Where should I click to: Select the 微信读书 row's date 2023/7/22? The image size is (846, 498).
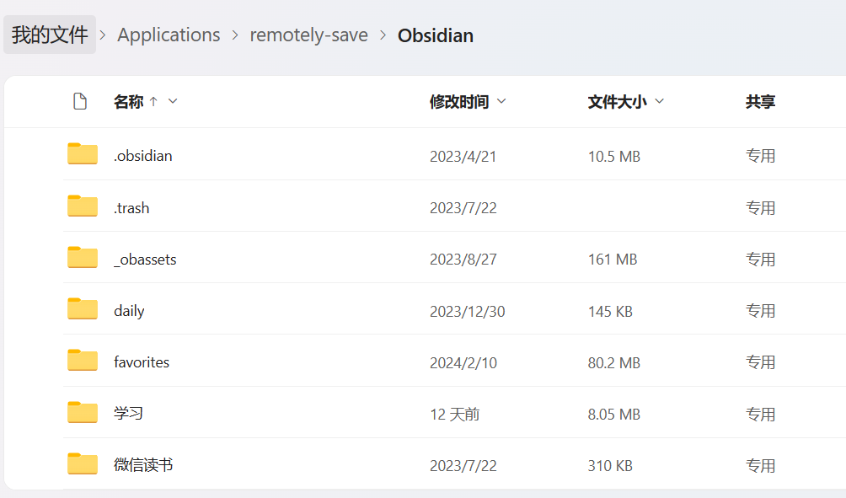pyautogui.click(x=463, y=466)
